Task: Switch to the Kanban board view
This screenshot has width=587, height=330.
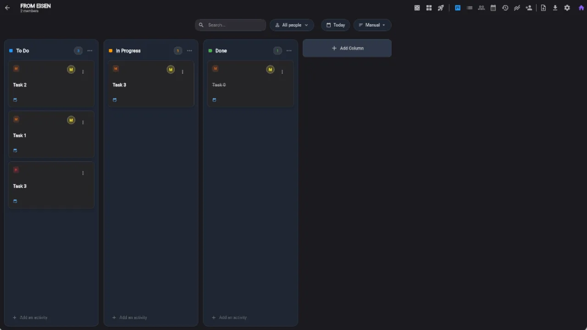Action: coord(457,8)
